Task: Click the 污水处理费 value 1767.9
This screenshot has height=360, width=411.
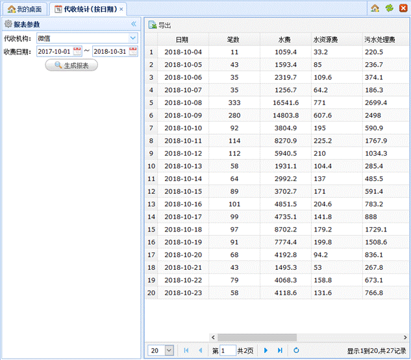Action: pos(386,141)
